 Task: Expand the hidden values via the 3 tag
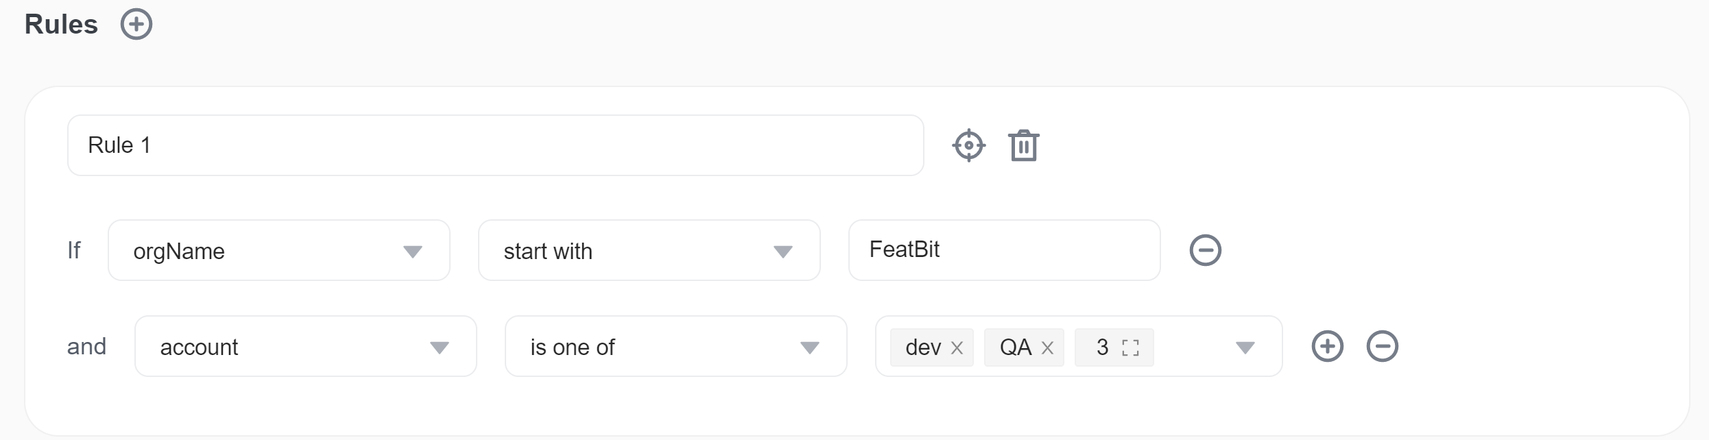(1114, 347)
